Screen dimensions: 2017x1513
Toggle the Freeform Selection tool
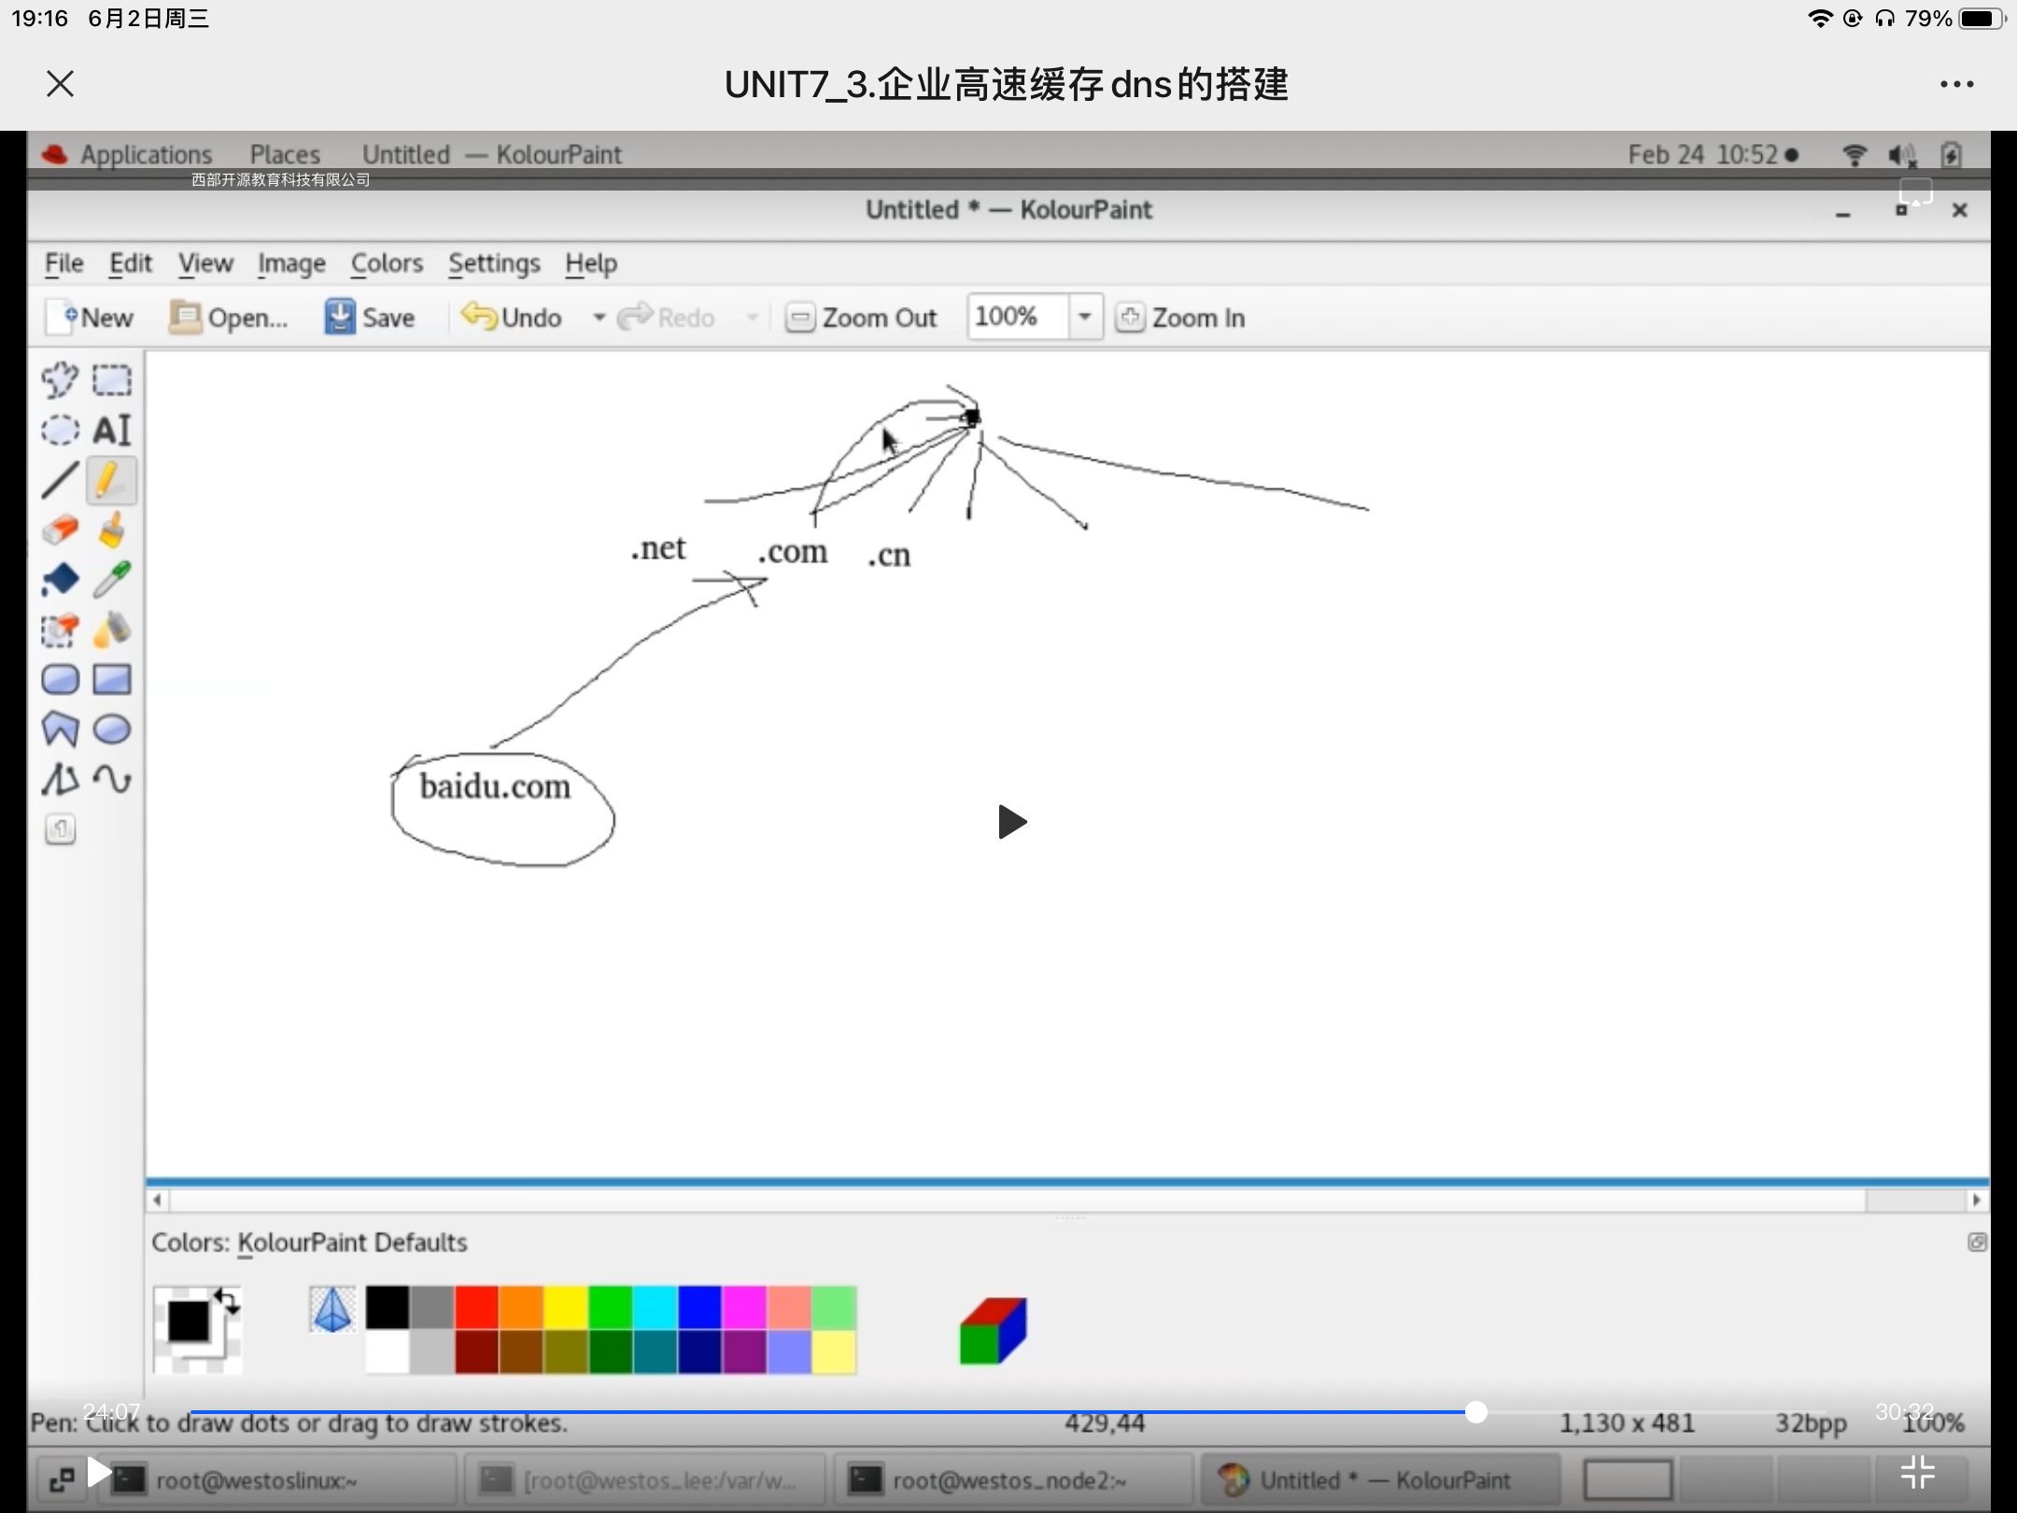click(x=59, y=380)
